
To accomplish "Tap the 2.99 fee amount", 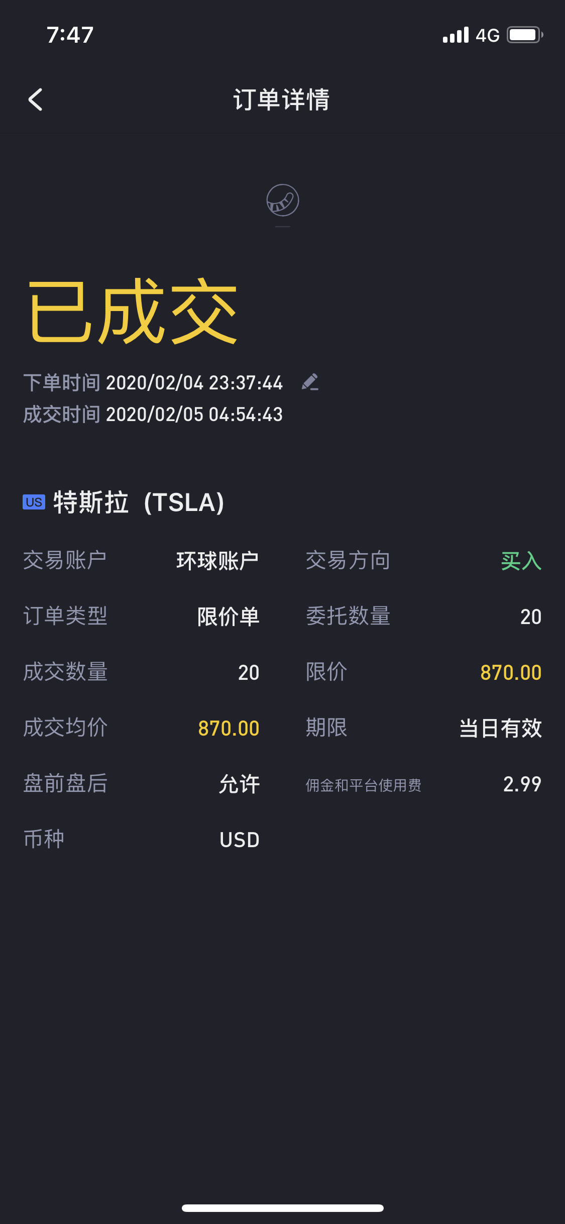I will (522, 784).
